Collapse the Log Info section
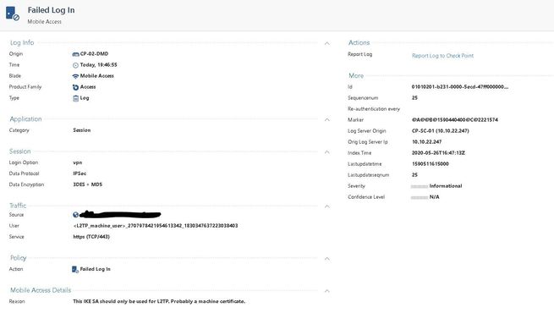The width and height of the screenshot is (554, 313). [327, 43]
